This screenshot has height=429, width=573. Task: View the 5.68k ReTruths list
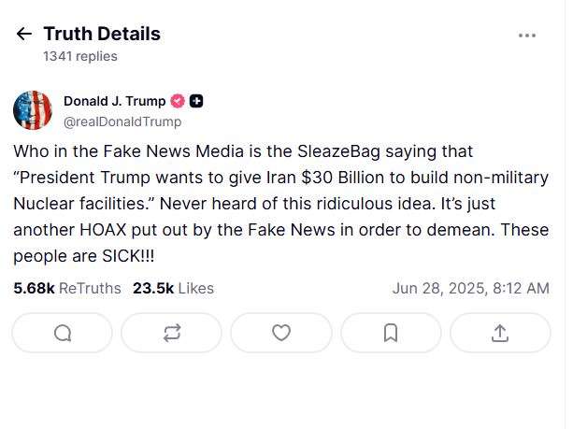click(67, 289)
